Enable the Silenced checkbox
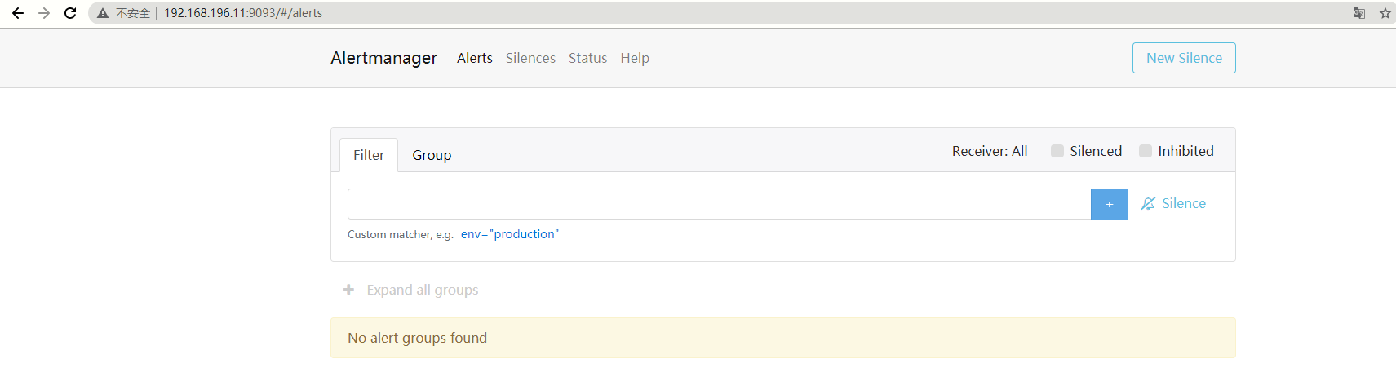This screenshot has height=377, width=1396. point(1057,151)
